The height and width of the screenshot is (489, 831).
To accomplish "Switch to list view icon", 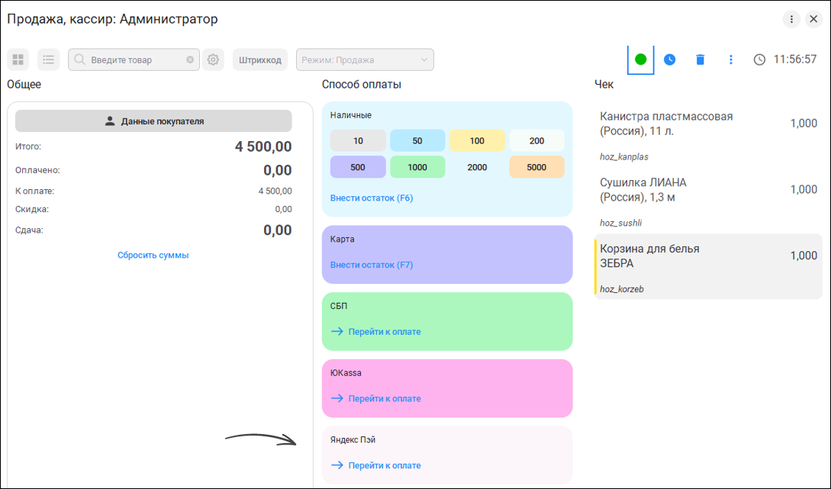I will point(48,60).
